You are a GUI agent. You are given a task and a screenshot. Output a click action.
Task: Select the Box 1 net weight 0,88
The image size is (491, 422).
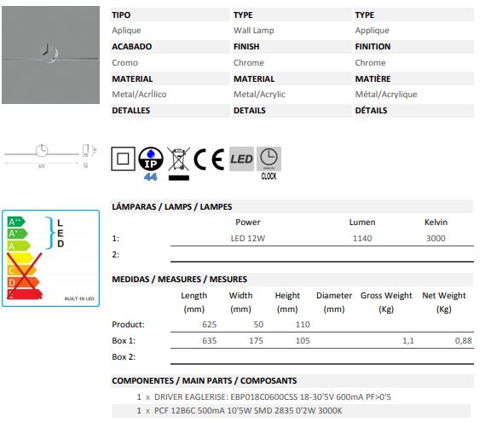463,341
